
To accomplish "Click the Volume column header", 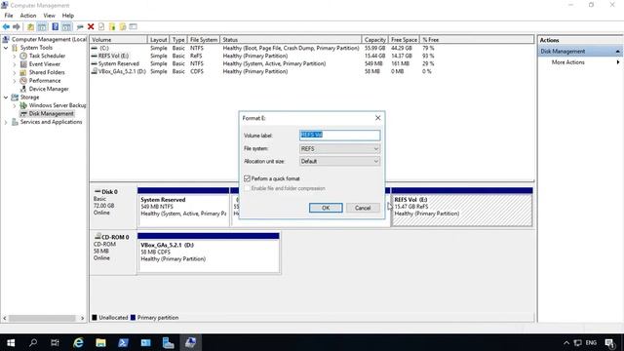I will click(118, 40).
